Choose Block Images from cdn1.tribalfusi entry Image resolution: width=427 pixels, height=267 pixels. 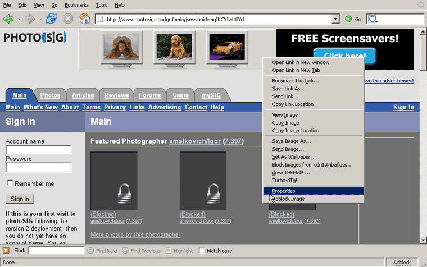(x=313, y=165)
